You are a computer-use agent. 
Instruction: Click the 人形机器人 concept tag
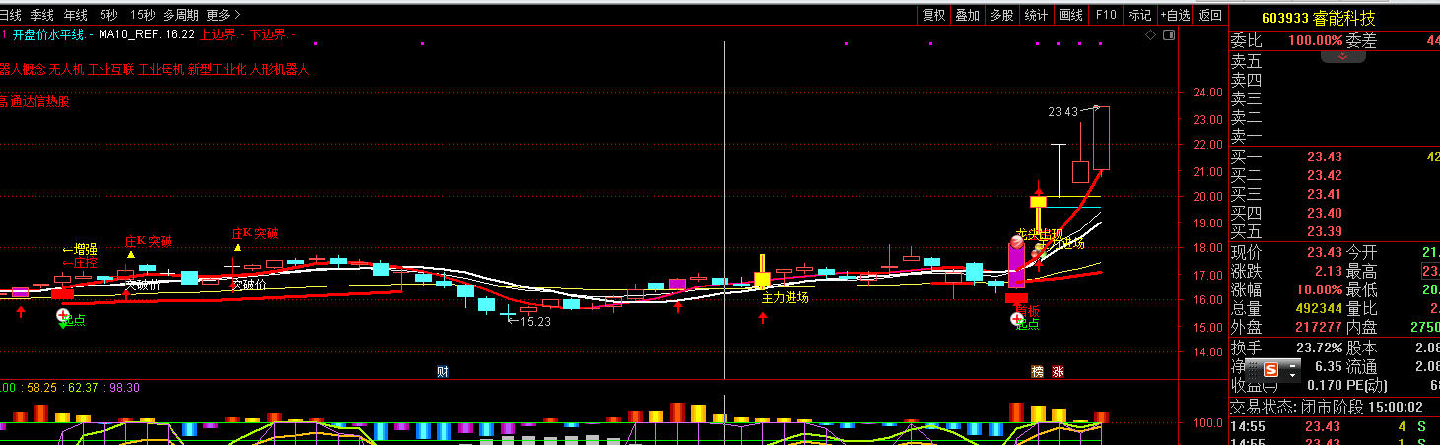coord(279,70)
